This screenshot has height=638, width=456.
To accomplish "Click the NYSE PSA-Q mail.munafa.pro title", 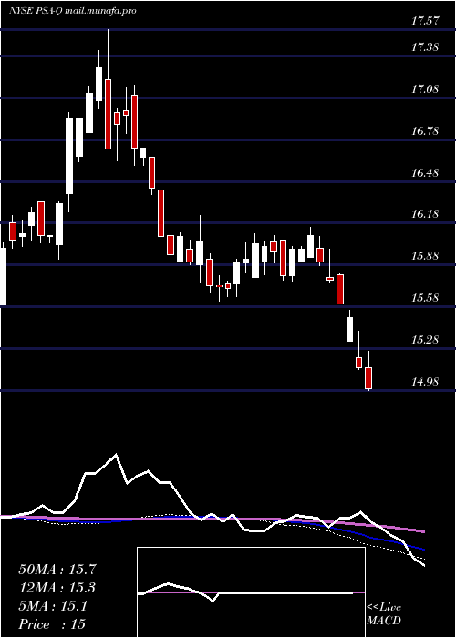I will coord(72,11).
